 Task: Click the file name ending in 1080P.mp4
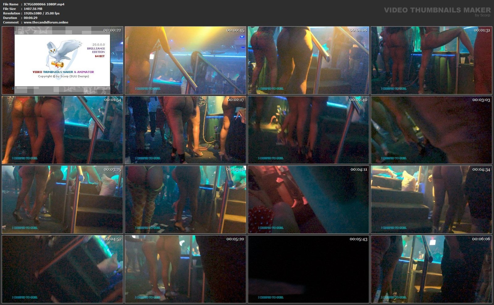44,4
